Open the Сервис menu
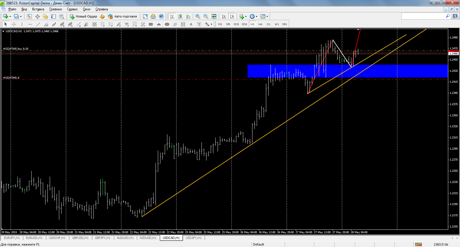460x247 pixels. click(72, 9)
